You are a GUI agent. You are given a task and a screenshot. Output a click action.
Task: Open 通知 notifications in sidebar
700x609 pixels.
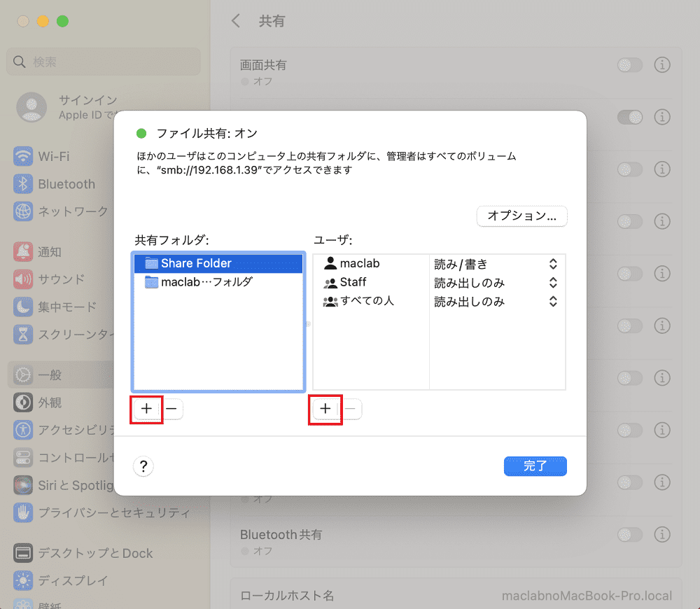[x=38, y=252]
